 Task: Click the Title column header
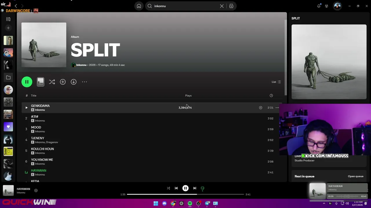(34, 96)
